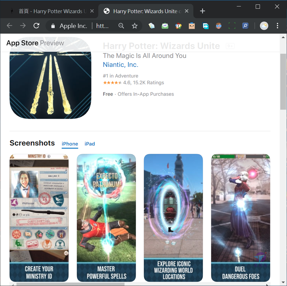Open the Explore Iconic Wizarding World Locations screenshot
This screenshot has width=287, height=286.
pos(173,218)
